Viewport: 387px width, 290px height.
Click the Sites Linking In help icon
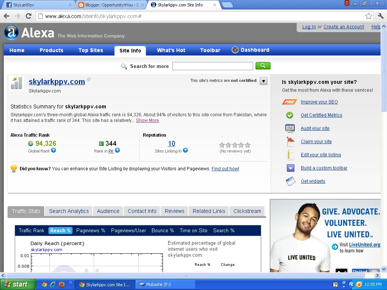[x=185, y=150]
